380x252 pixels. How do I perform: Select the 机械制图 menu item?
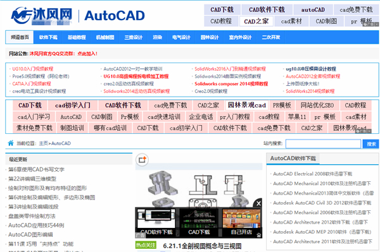(x=105, y=37)
